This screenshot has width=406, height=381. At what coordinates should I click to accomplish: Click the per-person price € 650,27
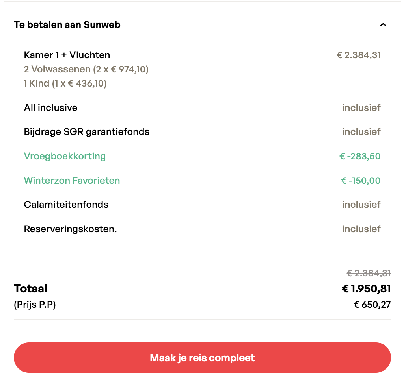click(x=372, y=305)
